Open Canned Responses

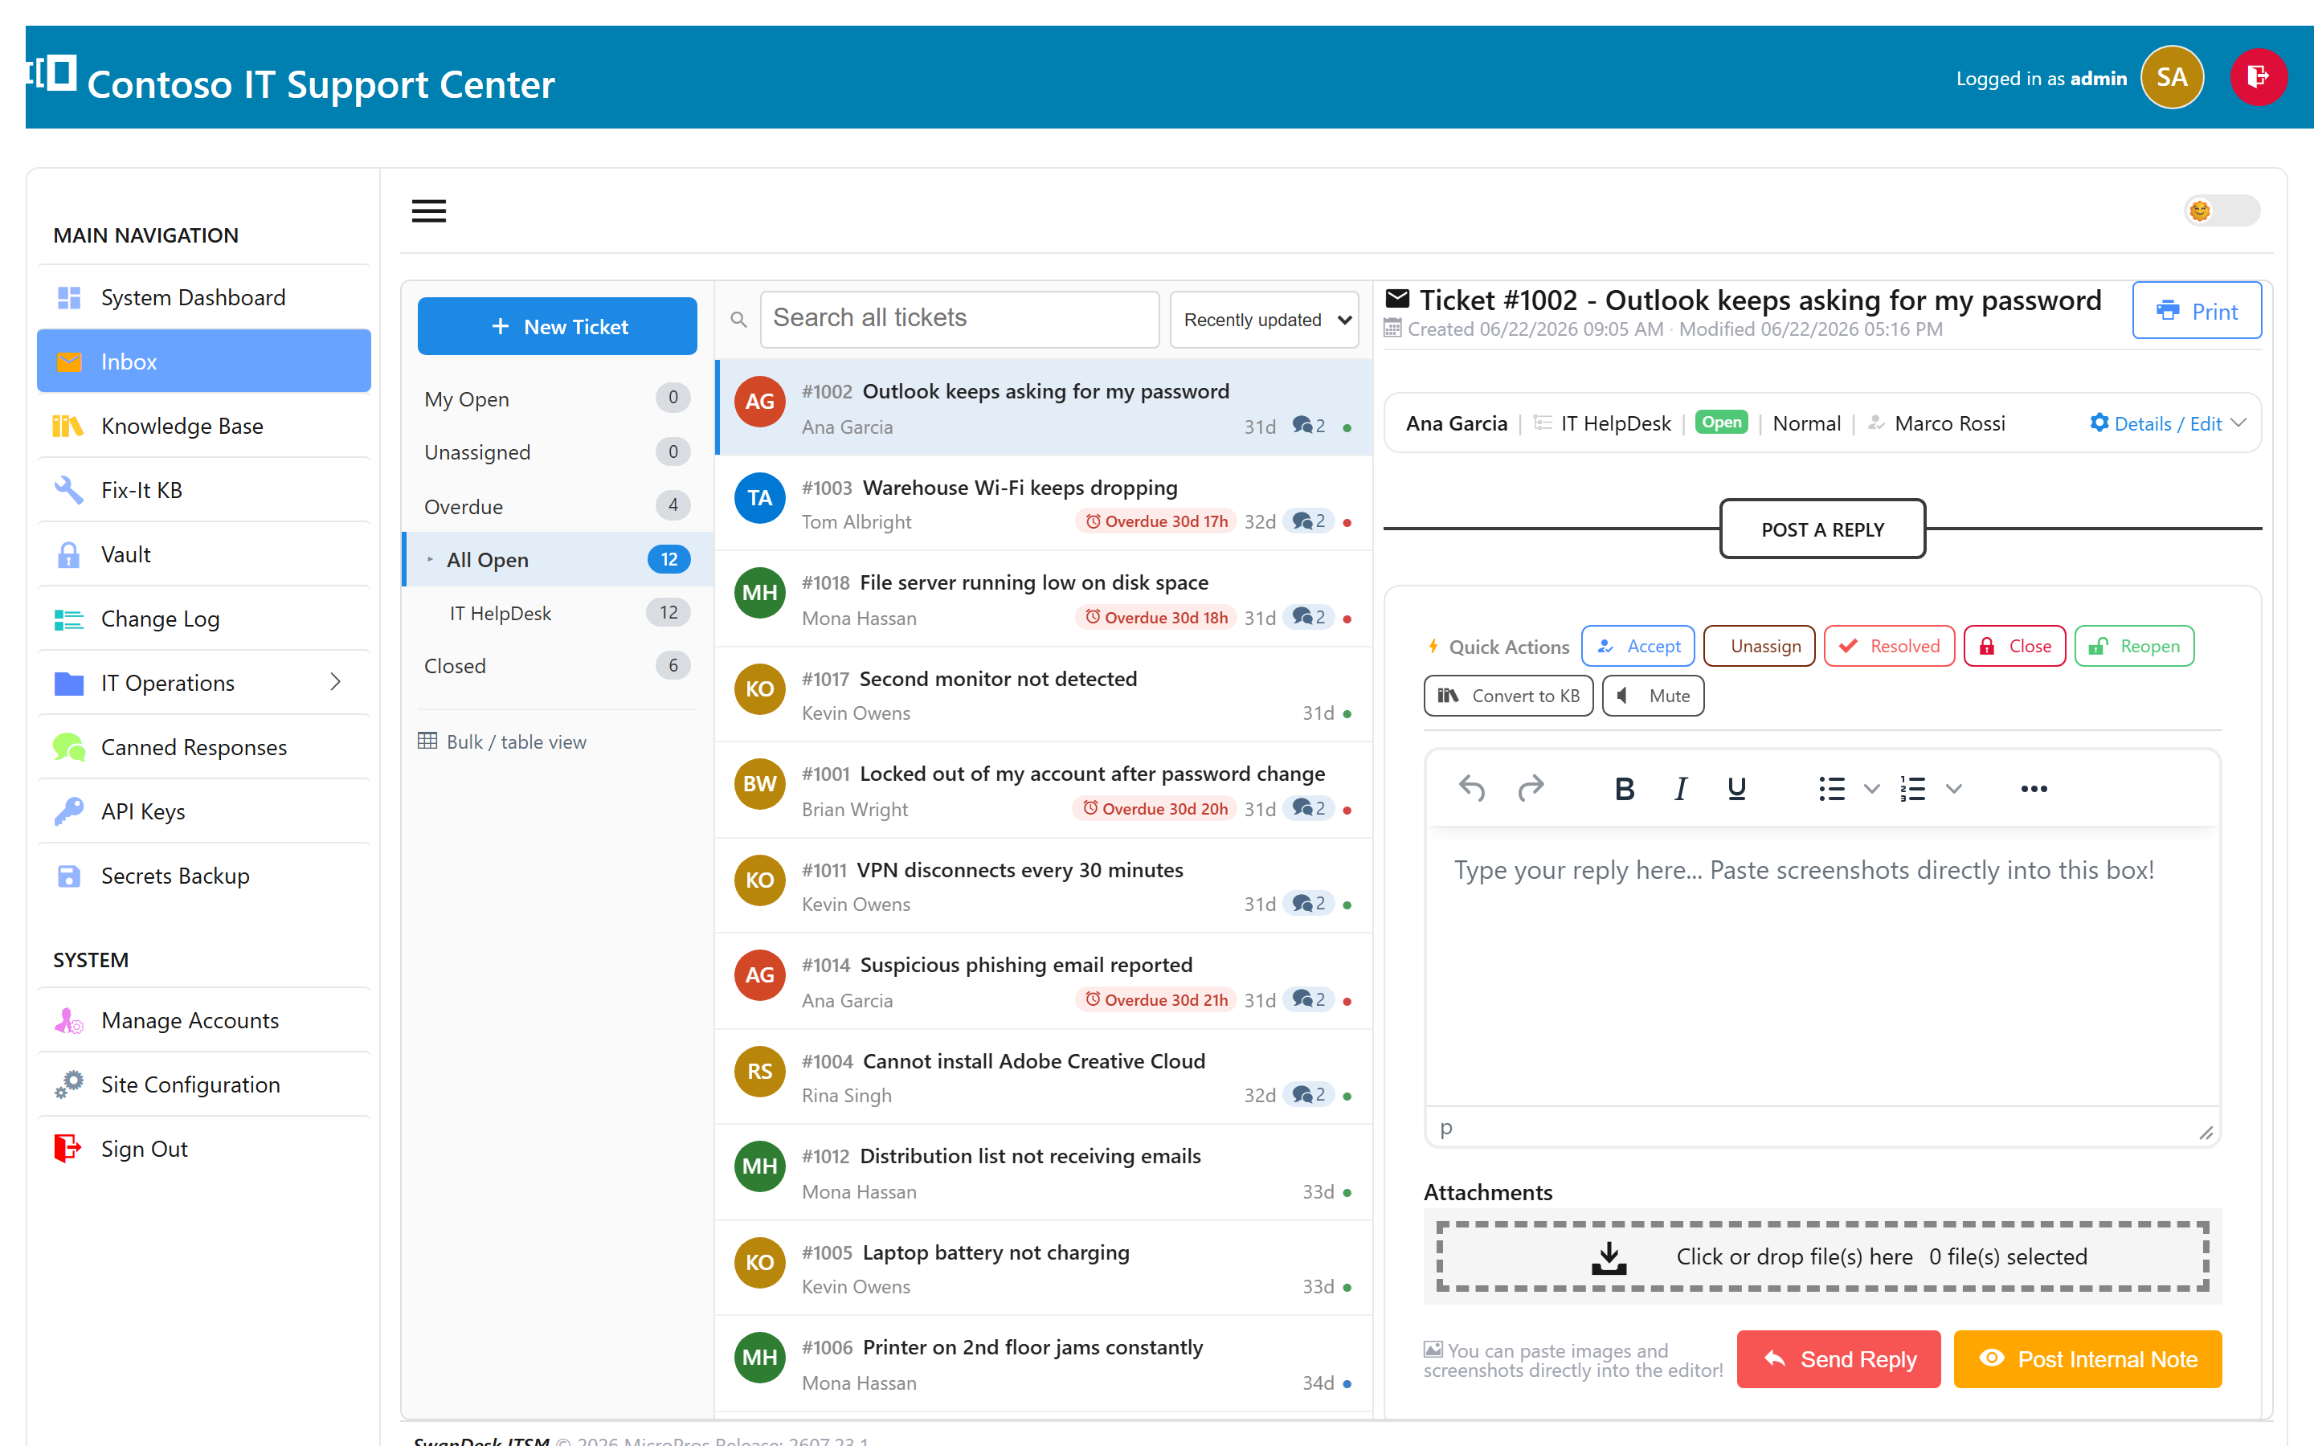point(203,747)
